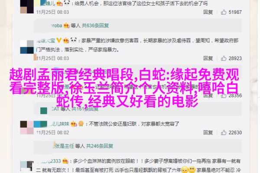The height and width of the screenshot is (173, 260).
Task: Click 回复 beside 22630 likes
Action: (208, 132)
